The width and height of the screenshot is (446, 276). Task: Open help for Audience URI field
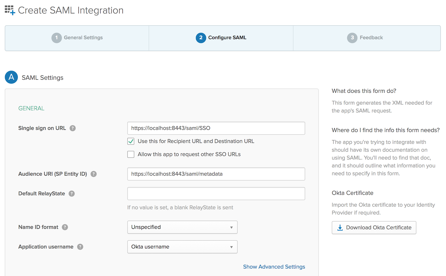[x=94, y=174]
